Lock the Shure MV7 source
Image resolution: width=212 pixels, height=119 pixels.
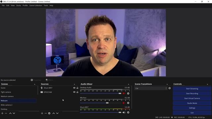77,88
